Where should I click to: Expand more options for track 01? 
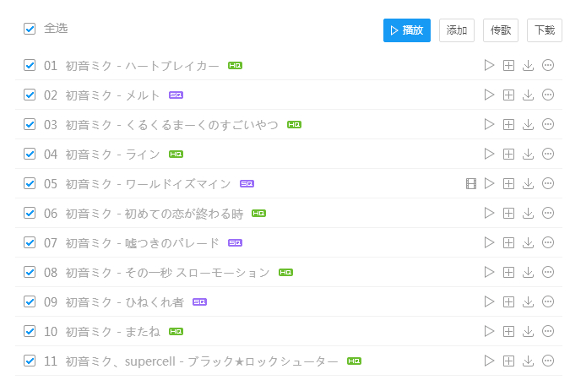click(x=548, y=65)
